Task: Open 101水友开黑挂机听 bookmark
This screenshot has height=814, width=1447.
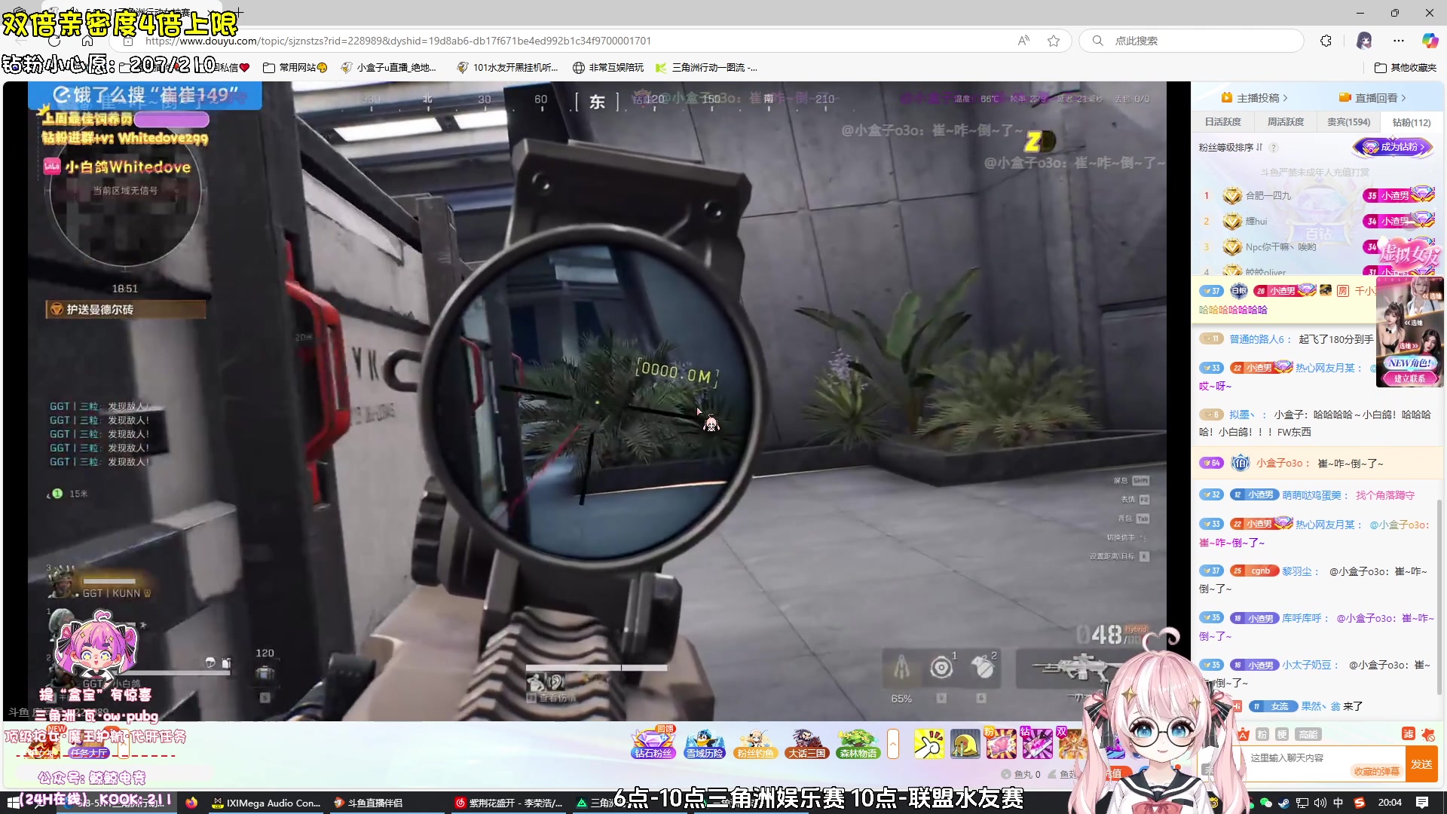Action: click(507, 67)
